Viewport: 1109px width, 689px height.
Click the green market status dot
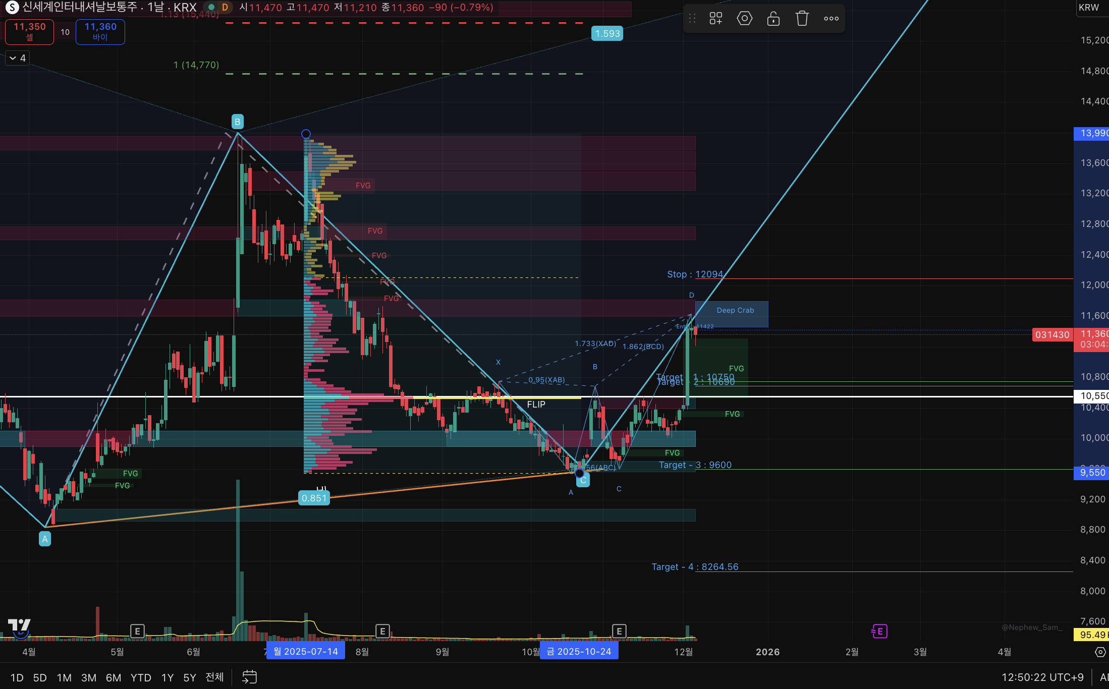pos(211,7)
